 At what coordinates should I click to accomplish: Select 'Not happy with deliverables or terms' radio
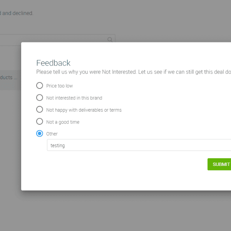[x=39, y=109]
